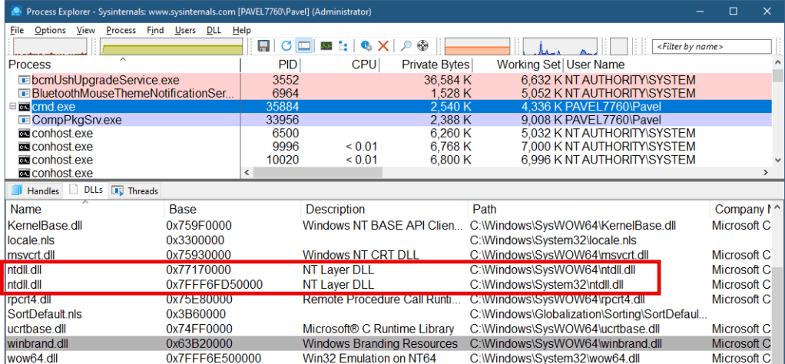785x364 pixels.
Task: Open the DLL menu
Action: coord(214,30)
